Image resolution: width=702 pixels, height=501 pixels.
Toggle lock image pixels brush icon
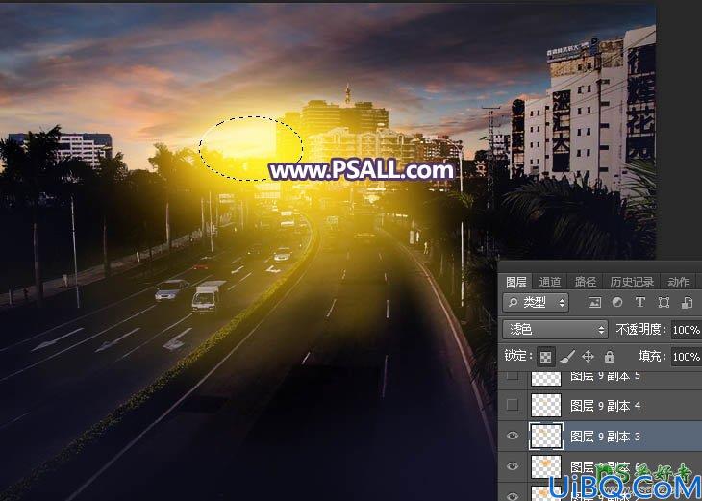pos(567,357)
